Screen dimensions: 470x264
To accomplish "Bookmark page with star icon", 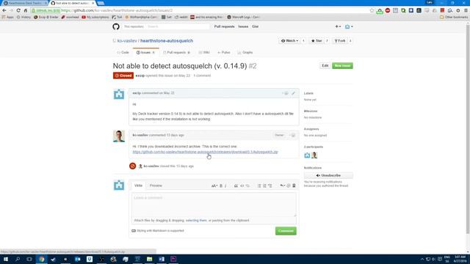I will coord(372,10).
